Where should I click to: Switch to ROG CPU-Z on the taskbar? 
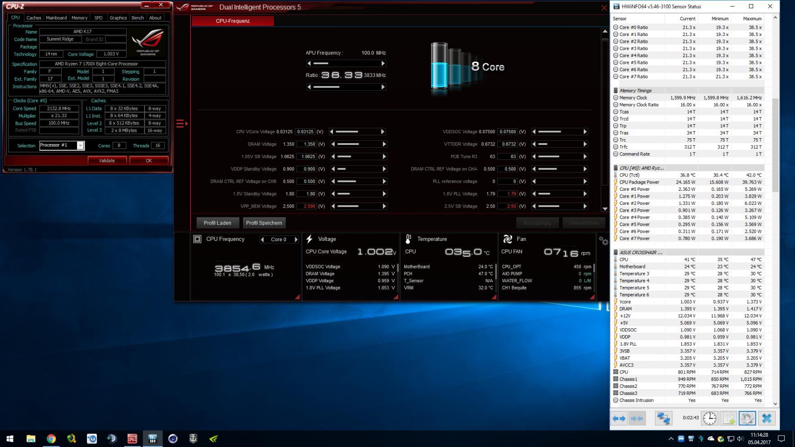[x=132, y=438]
